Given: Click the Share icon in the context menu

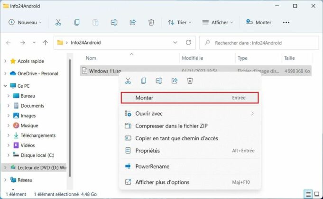Looking at the screenshot, I should 175,81.
